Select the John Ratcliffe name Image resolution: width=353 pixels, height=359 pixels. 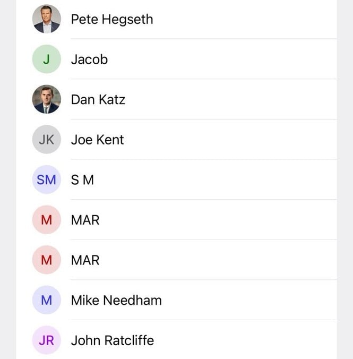(x=113, y=340)
